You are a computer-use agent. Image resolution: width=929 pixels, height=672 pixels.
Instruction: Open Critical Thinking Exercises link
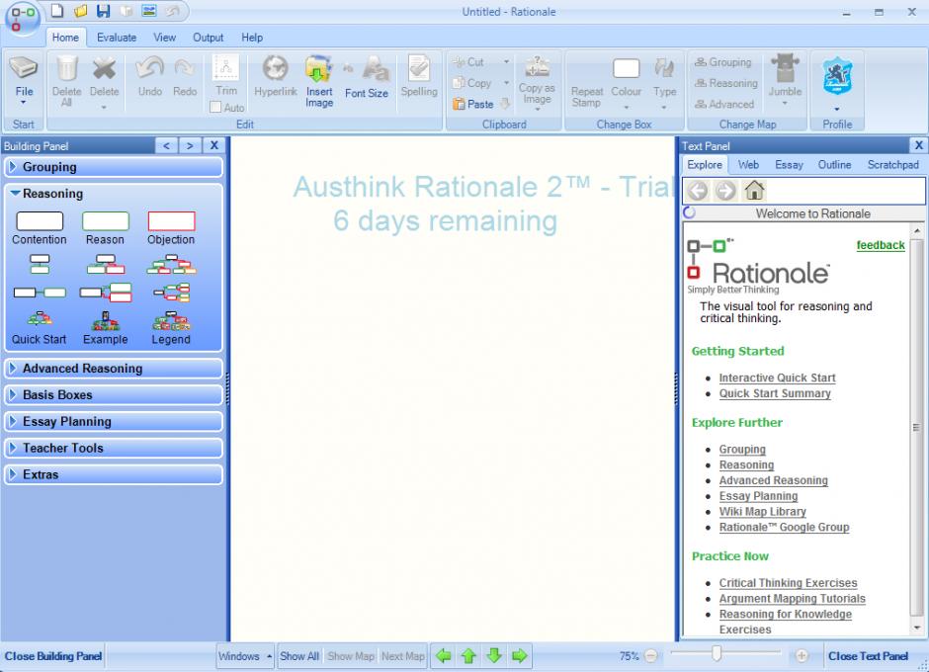pos(788,583)
